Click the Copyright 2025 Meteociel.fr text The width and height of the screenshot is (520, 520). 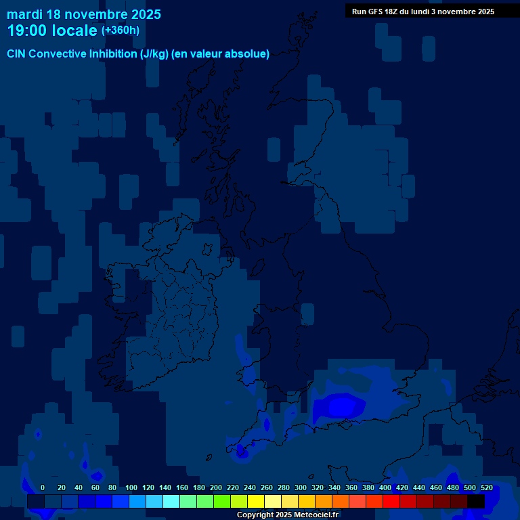[287, 515]
